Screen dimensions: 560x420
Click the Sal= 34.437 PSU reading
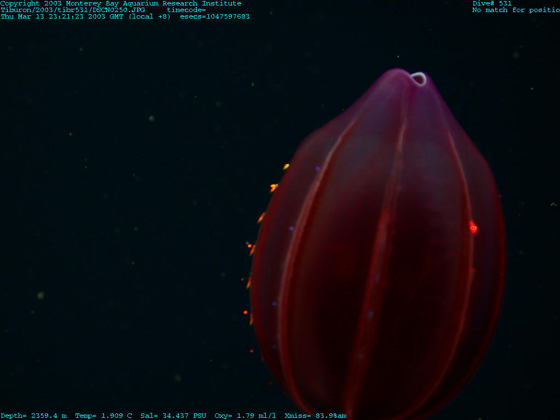click(173, 416)
